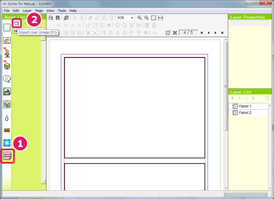
Task: Open the Layer menu
Action: pyautogui.click(x=27, y=11)
